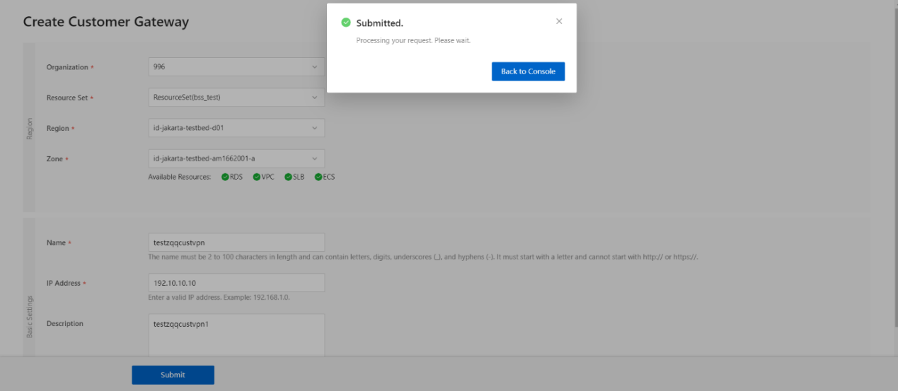Click the green Submitted success icon
The width and height of the screenshot is (898, 391).
click(x=346, y=23)
